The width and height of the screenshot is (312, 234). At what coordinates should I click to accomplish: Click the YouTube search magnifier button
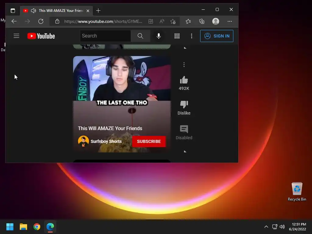(x=140, y=36)
